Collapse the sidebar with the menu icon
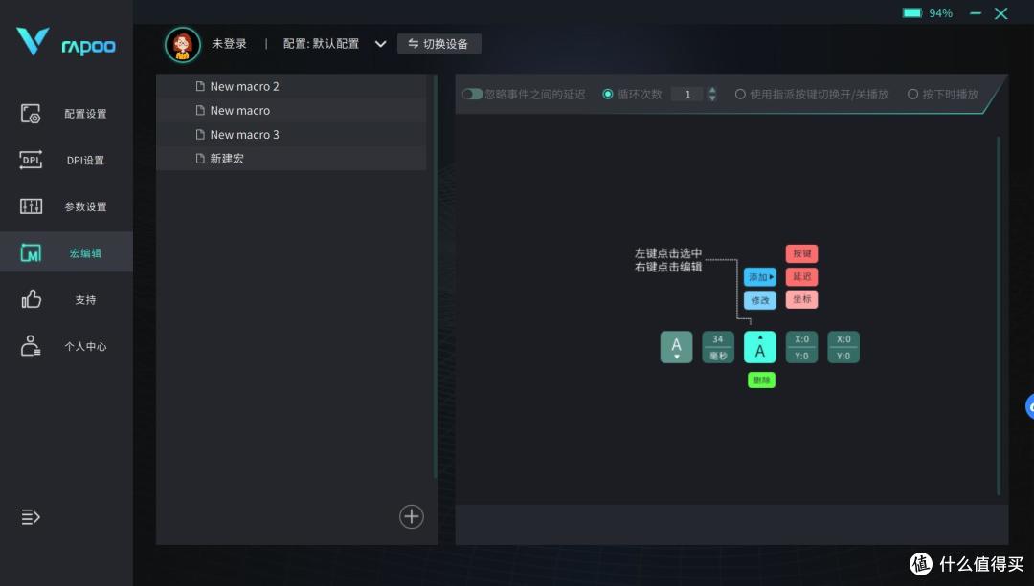1034x586 pixels. tap(31, 517)
